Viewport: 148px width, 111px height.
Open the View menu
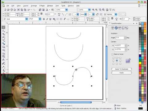coord(19,6)
